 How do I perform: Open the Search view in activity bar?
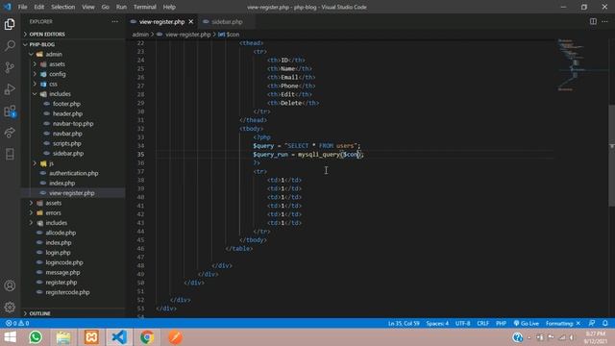point(10,45)
